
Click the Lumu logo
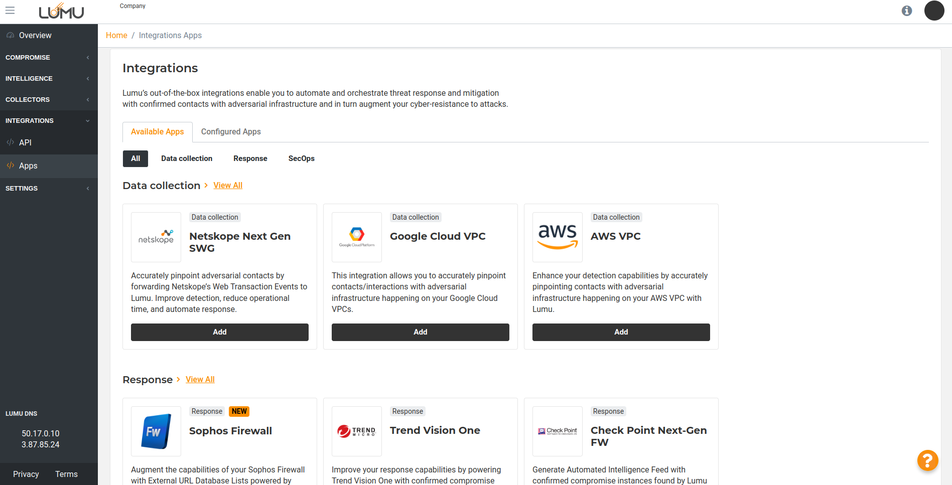tap(61, 11)
